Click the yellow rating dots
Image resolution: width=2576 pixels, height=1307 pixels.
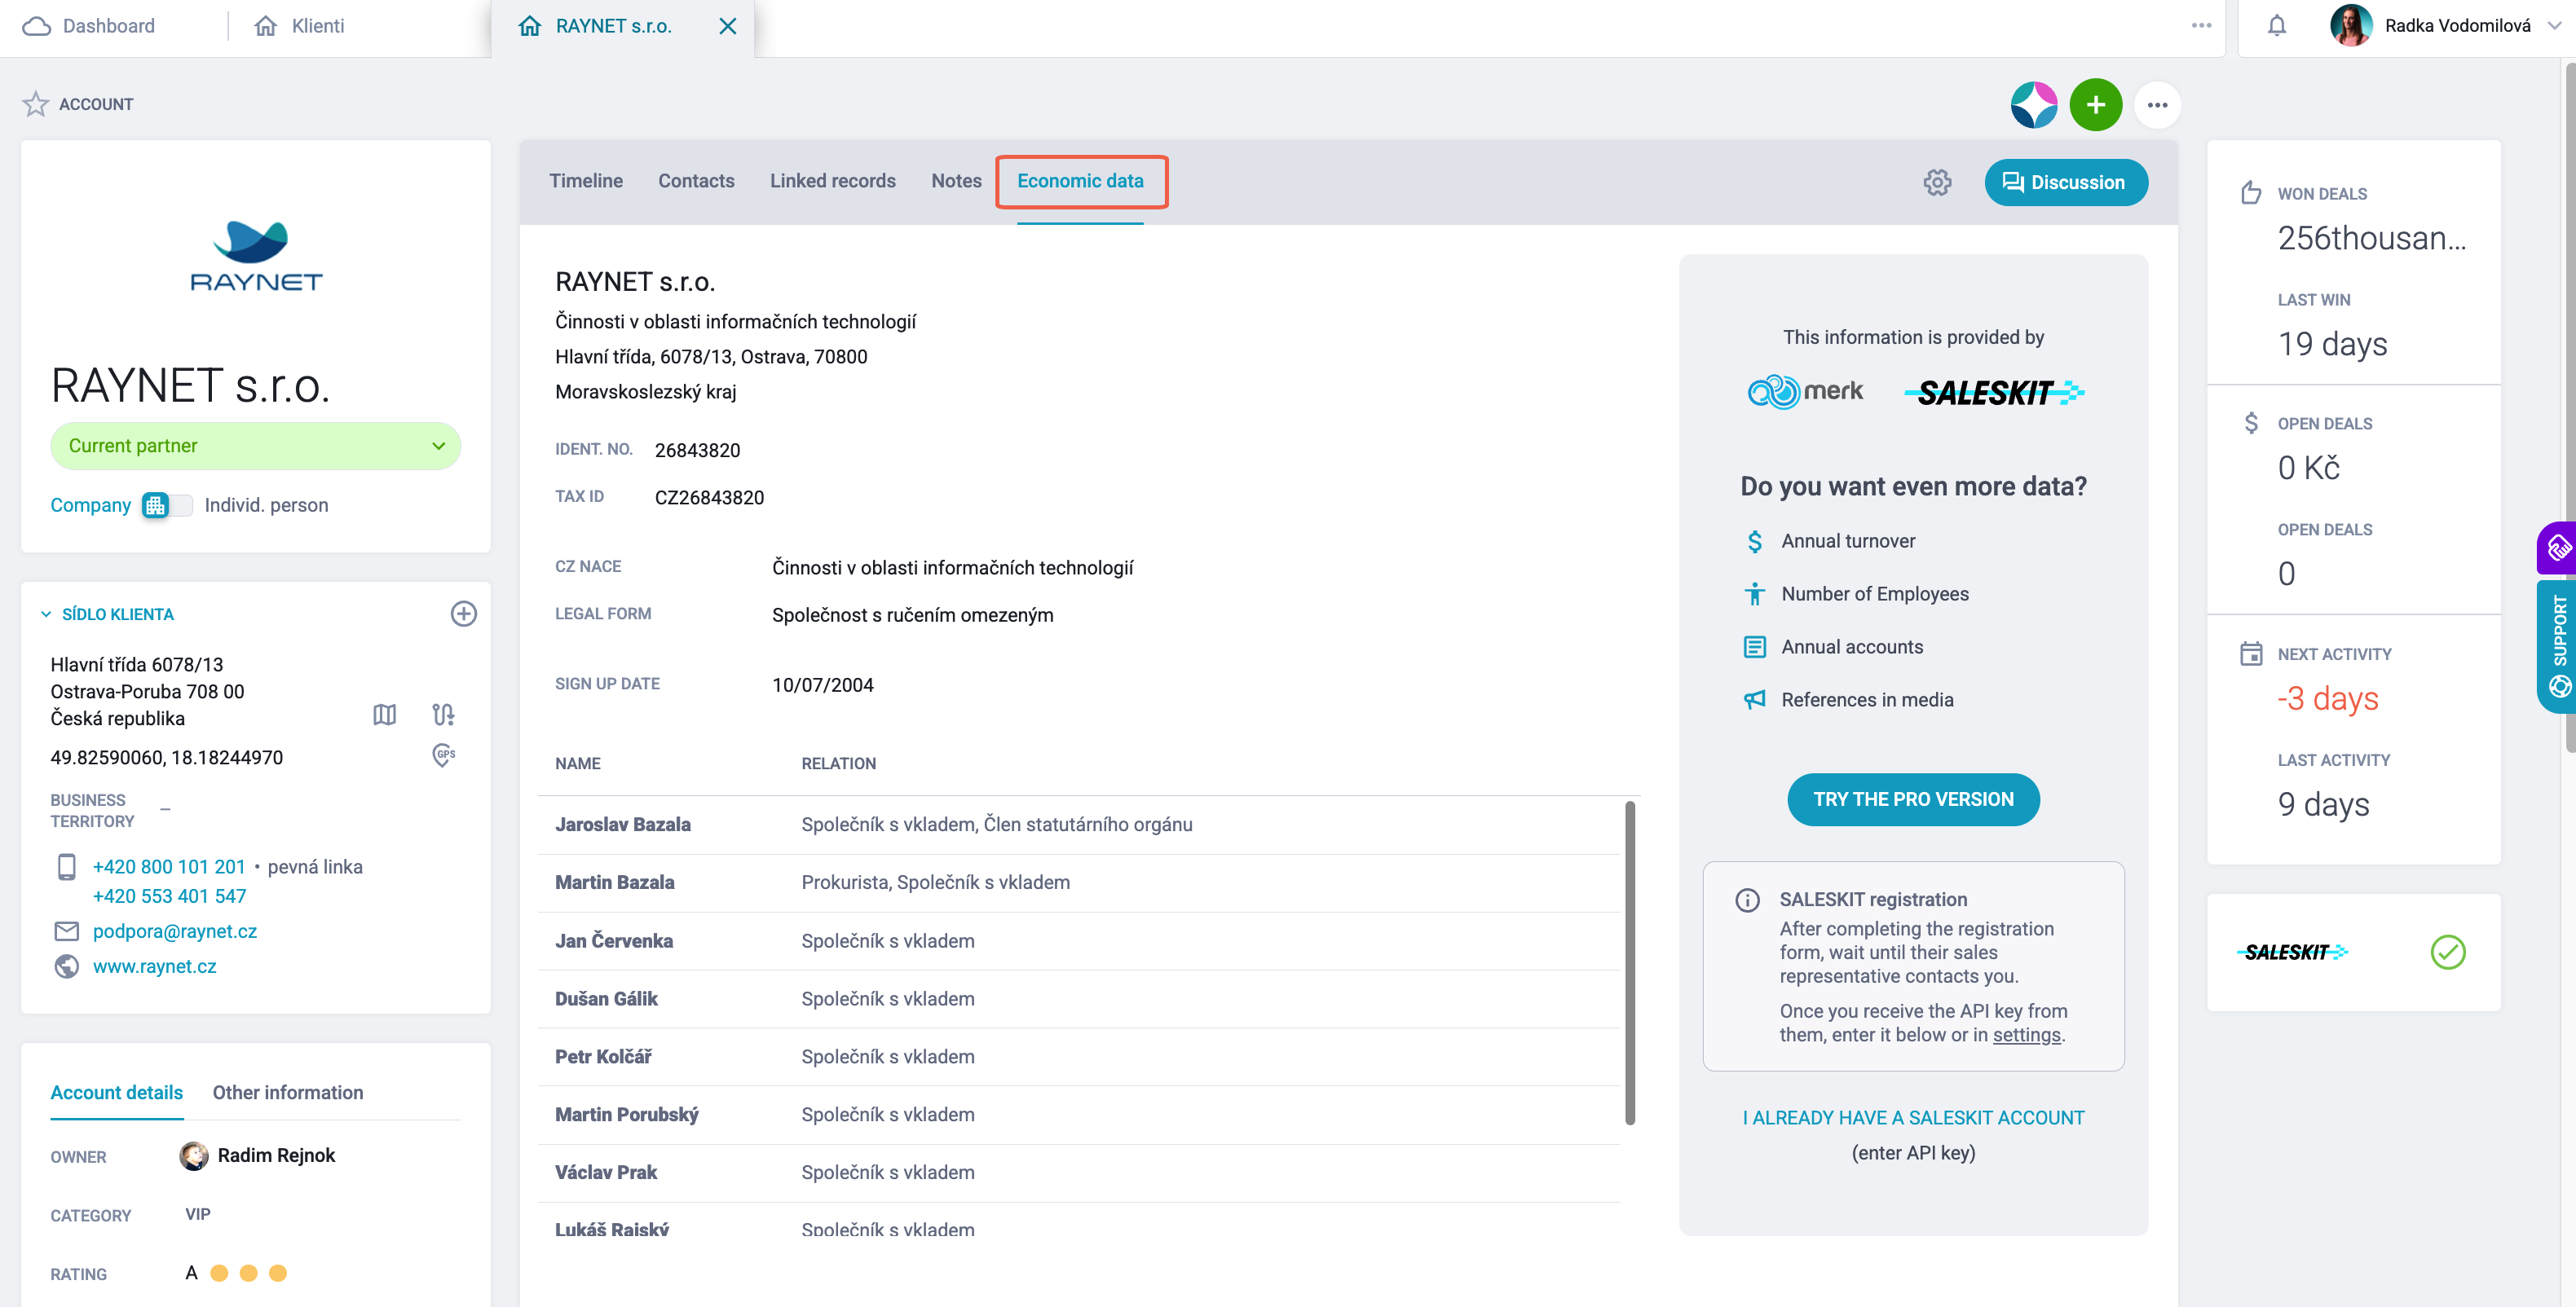(249, 1273)
